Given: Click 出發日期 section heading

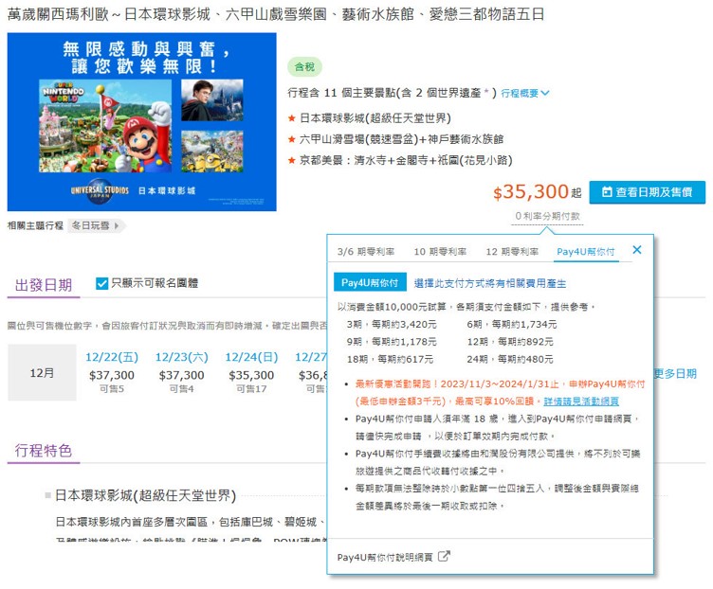Looking at the screenshot, I should [x=44, y=285].
